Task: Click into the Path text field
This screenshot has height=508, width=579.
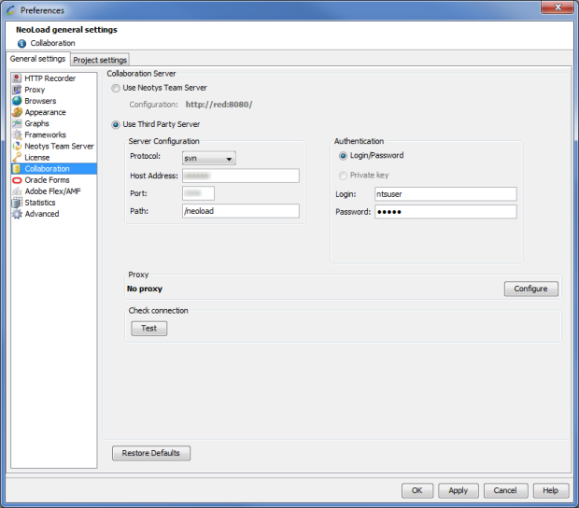Action: 240,211
